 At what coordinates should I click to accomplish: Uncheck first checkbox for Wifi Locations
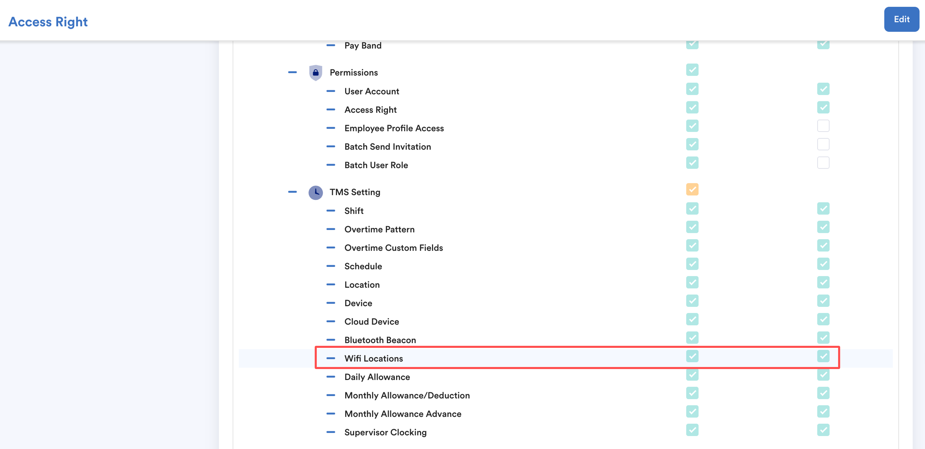click(692, 356)
